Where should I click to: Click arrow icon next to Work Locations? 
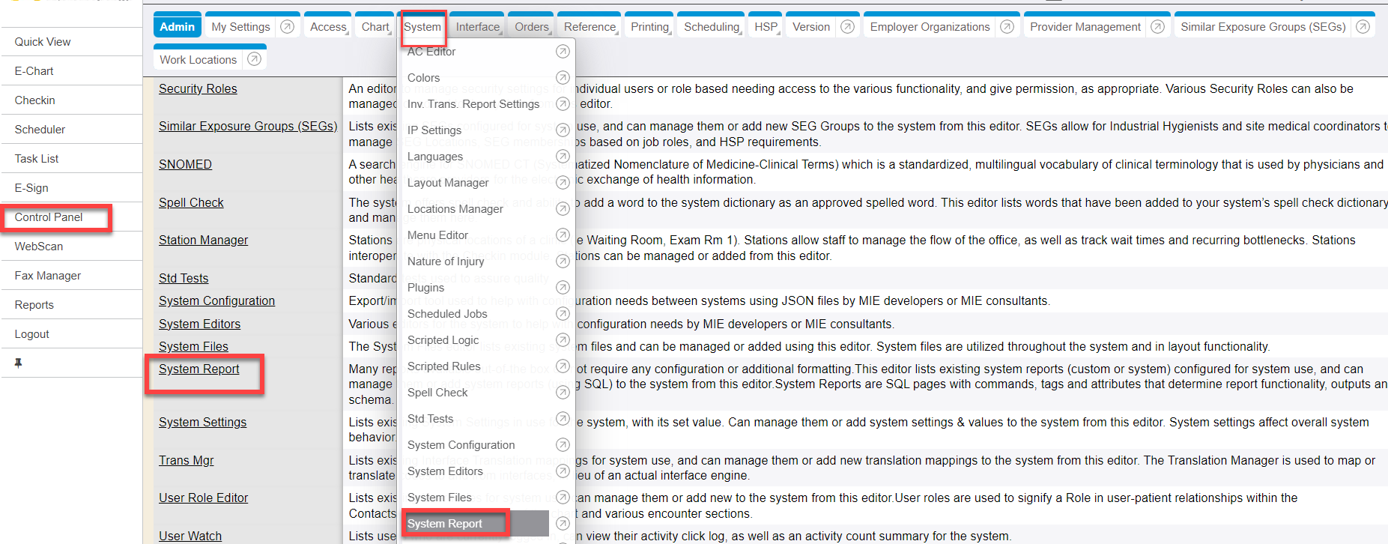[254, 59]
